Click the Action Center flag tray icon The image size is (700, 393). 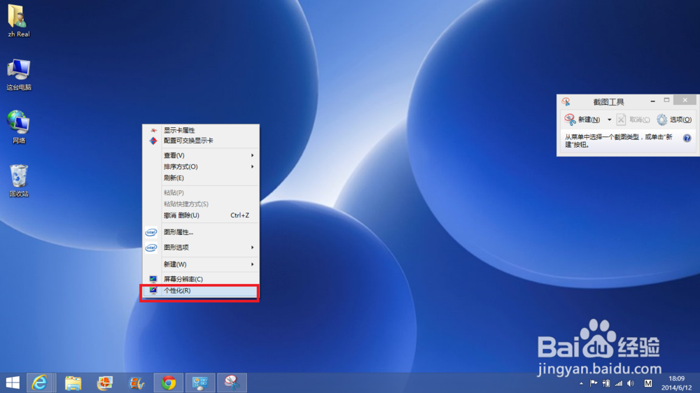[x=594, y=383]
